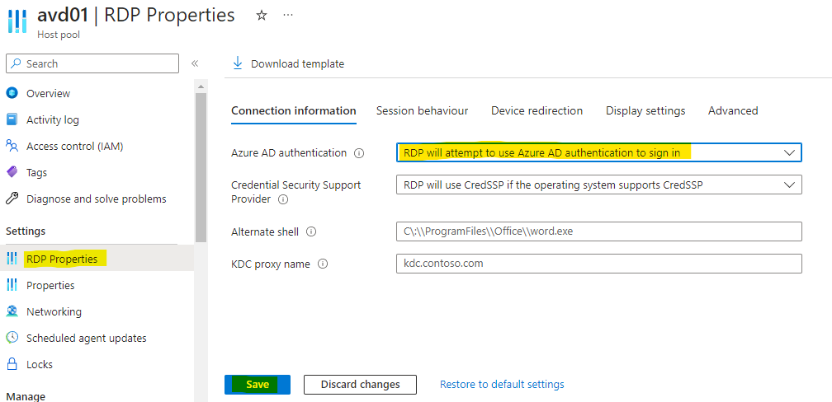Open Locks in the sidebar
Screen dimensions: 832x402
[x=40, y=364]
